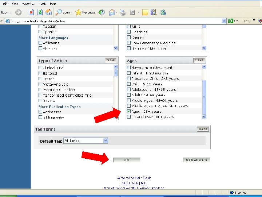This screenshot has width=262, height=197.
Task: Check the 80 and over checkbox
Action: click(x=129, y=117)
